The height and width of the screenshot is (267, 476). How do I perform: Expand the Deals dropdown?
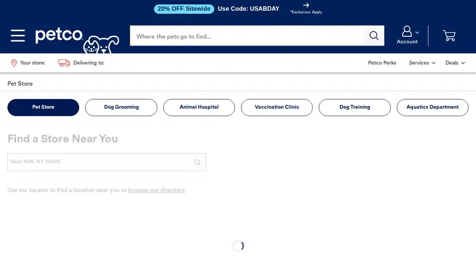pos(455,63)
